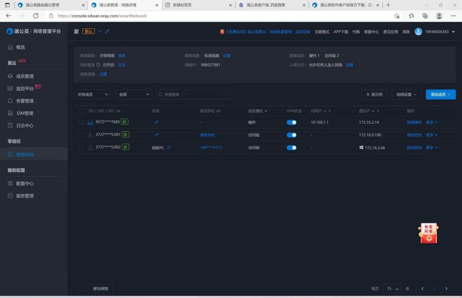Expand account menu 18946006383

(x=439, y=32)
